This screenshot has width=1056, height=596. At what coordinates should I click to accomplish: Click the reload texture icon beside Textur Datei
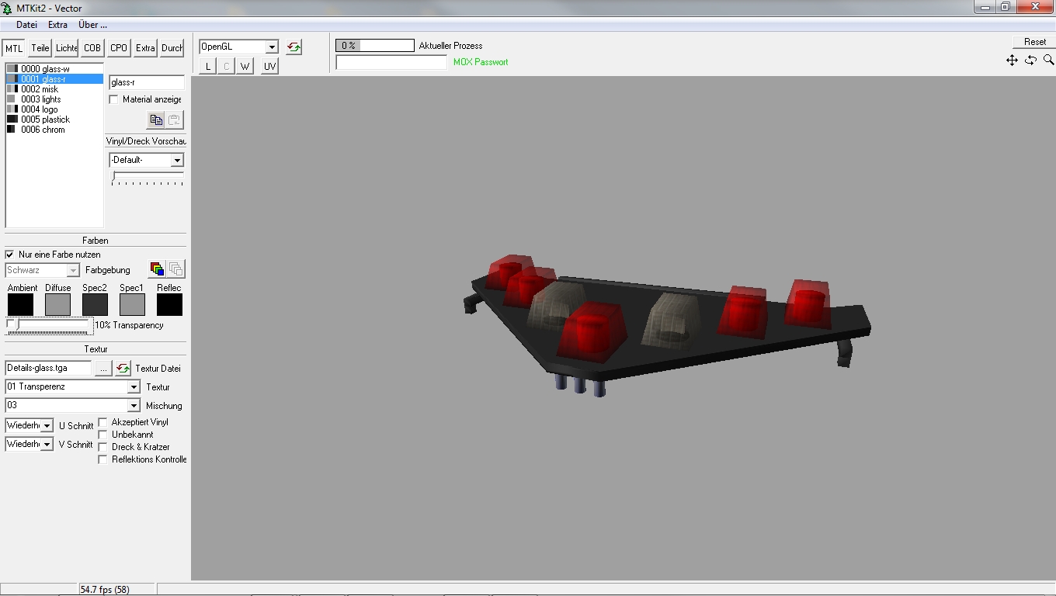[x=123, y=369]
